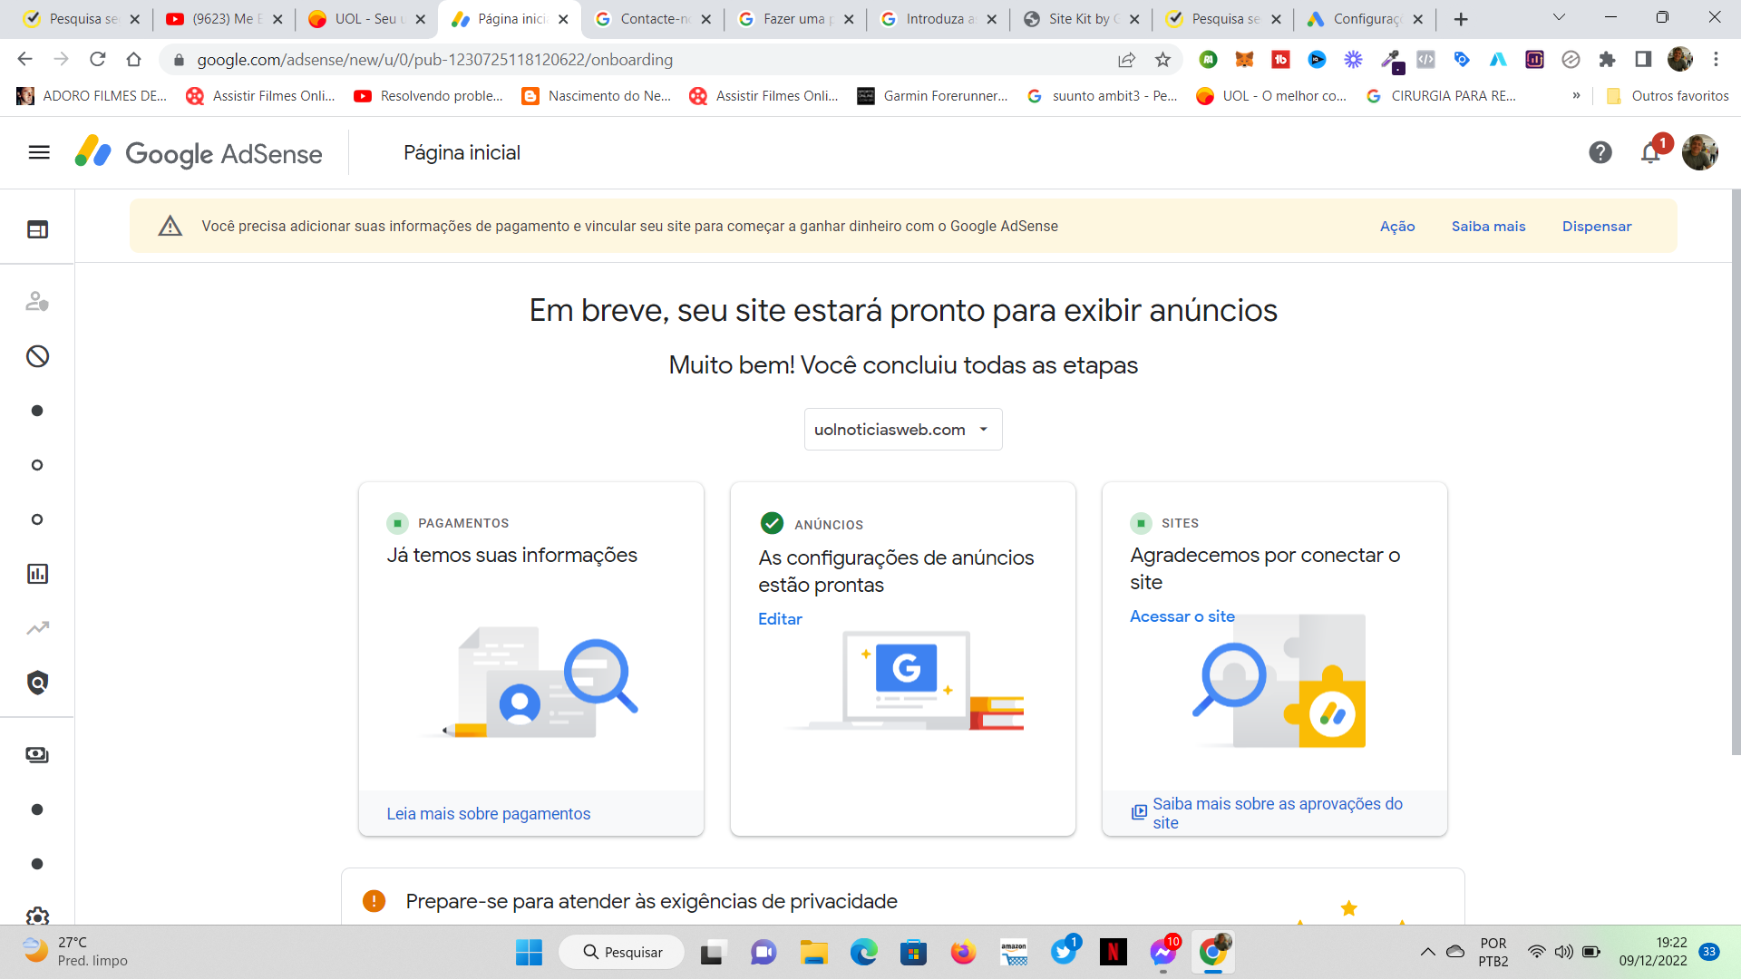Open Saiba mais sobre as aprovações do site
The width and height of the screenshot is (1741, 979).
pyautogui.click(x=1277, y=813)
